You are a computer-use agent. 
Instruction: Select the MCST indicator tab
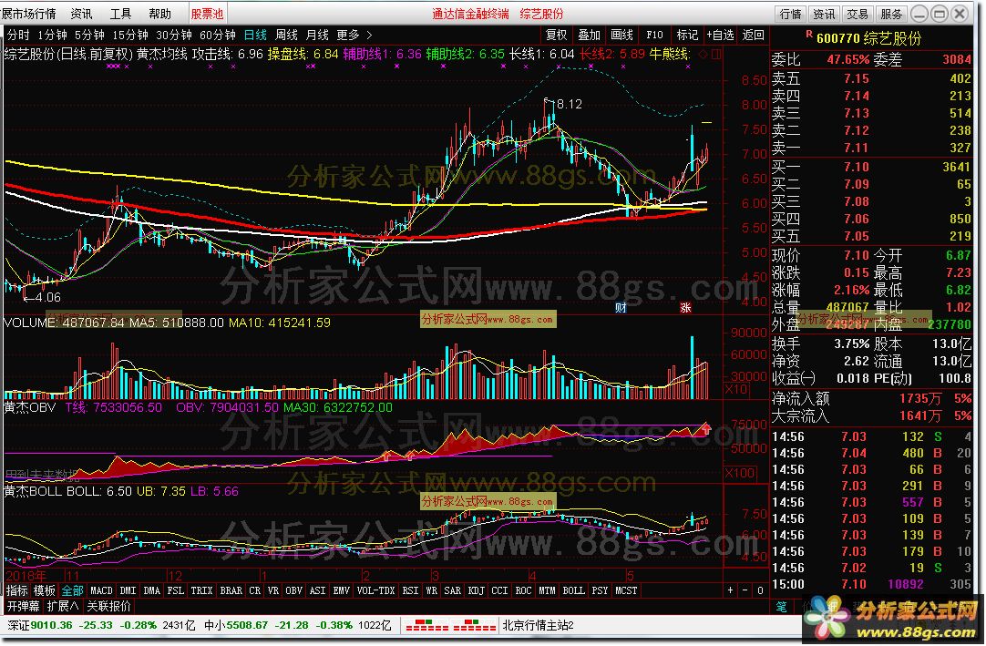[x=626, y=590]
